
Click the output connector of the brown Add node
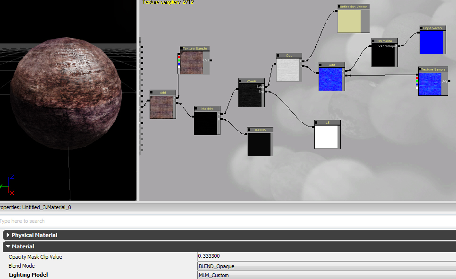coord(149,101)
